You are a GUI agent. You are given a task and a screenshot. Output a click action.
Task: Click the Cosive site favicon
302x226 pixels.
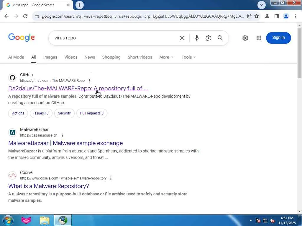12,175
